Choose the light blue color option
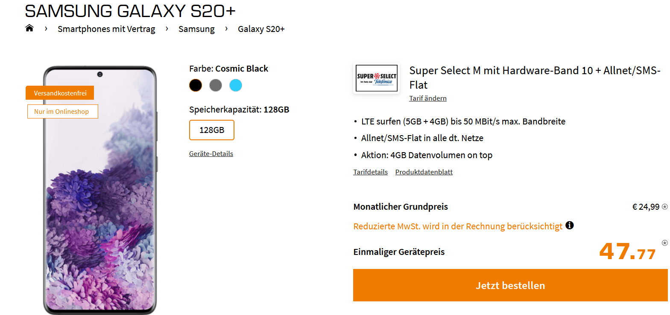The height and width of the screenshot is (315, 670). pos(236,85)
